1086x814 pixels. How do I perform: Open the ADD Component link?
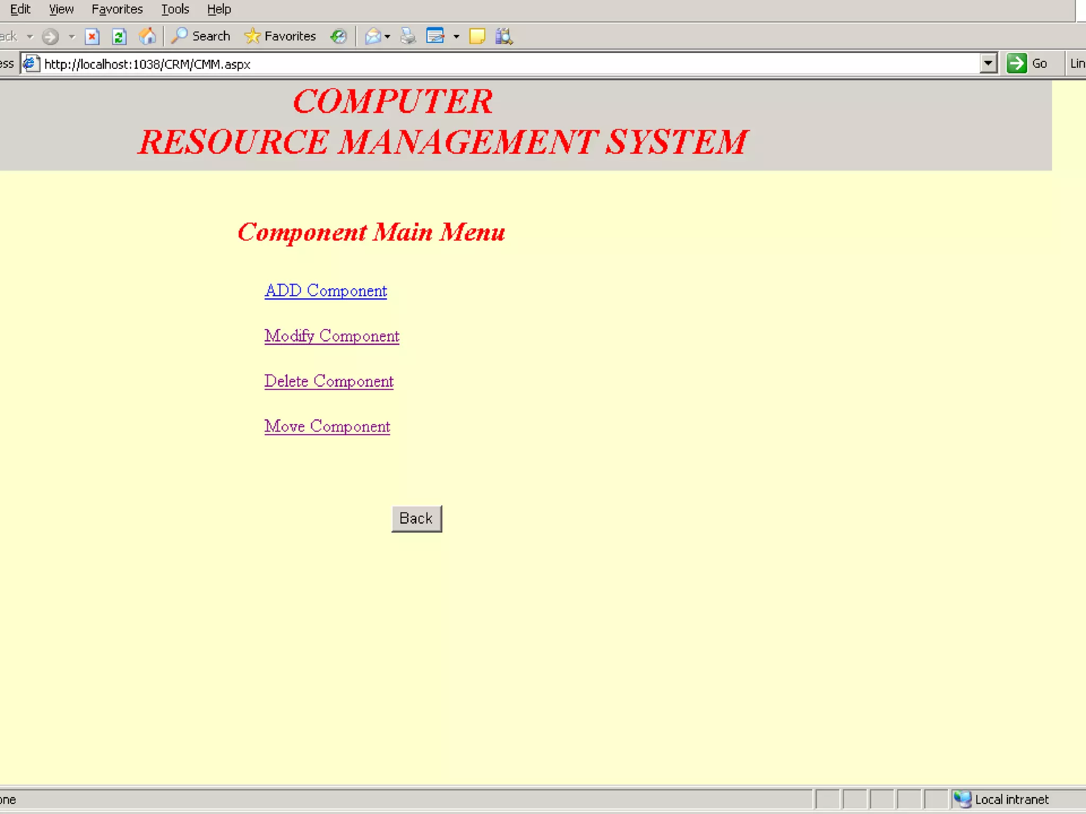tap(326, 291)
